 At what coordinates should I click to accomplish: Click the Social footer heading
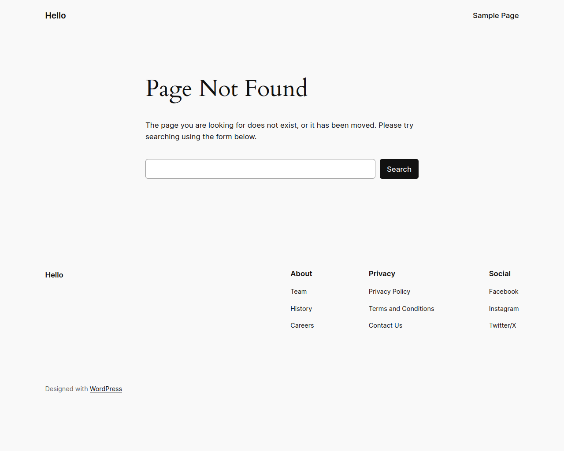(x=500, y=274)
